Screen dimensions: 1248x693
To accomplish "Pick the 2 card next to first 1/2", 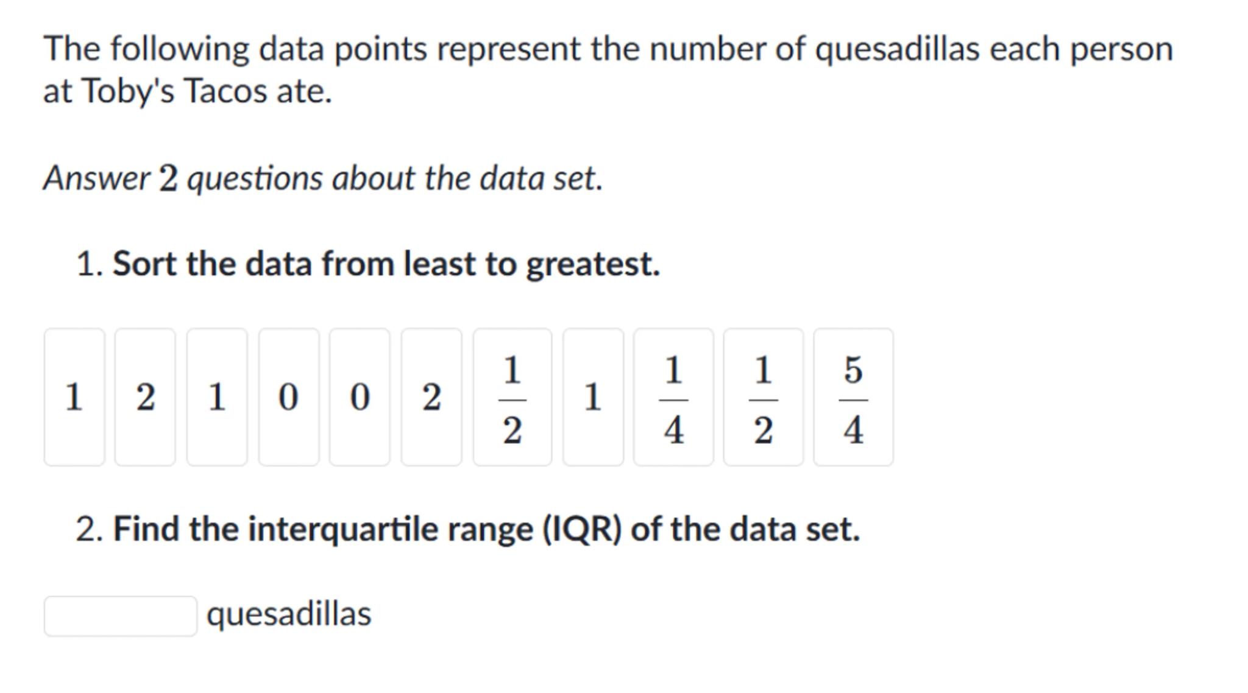I will point(431,397).
